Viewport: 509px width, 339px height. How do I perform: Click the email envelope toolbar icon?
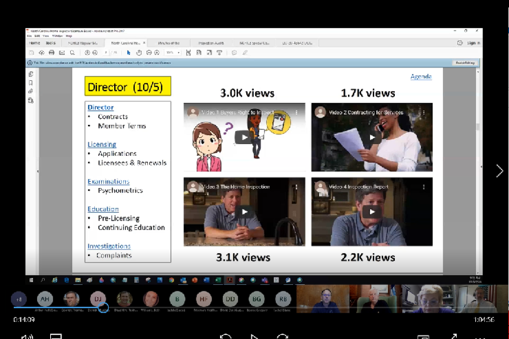(62, 53)
